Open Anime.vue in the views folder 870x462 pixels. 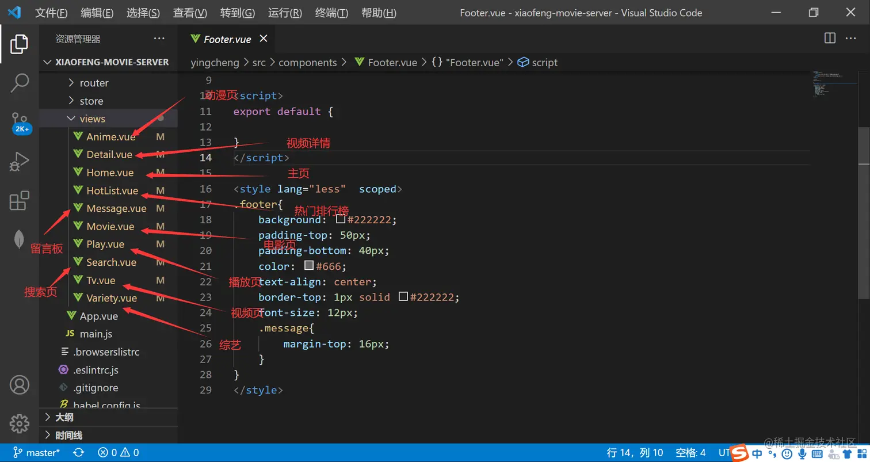point(110,136)
